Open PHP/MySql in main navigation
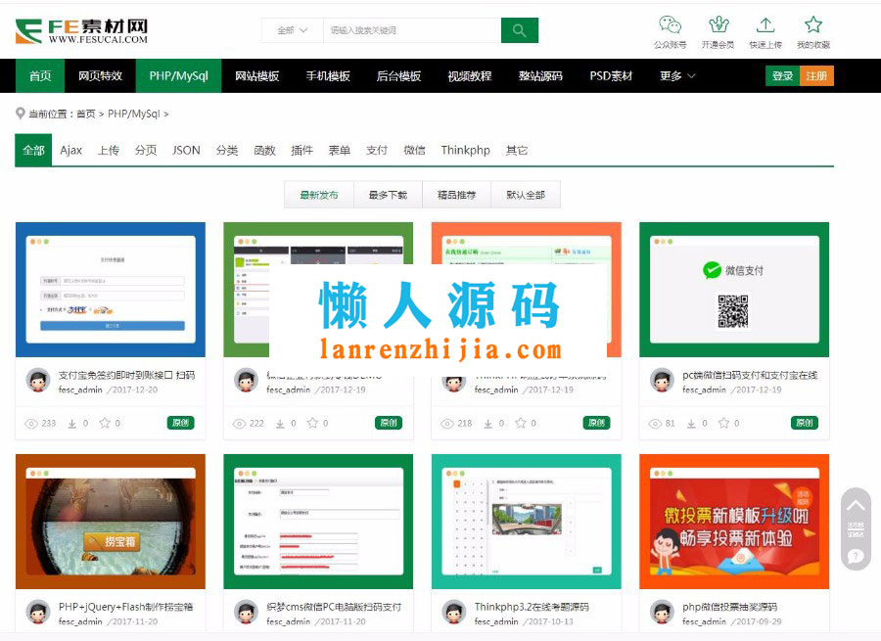881x641 pixels. (x=179, y=75)
